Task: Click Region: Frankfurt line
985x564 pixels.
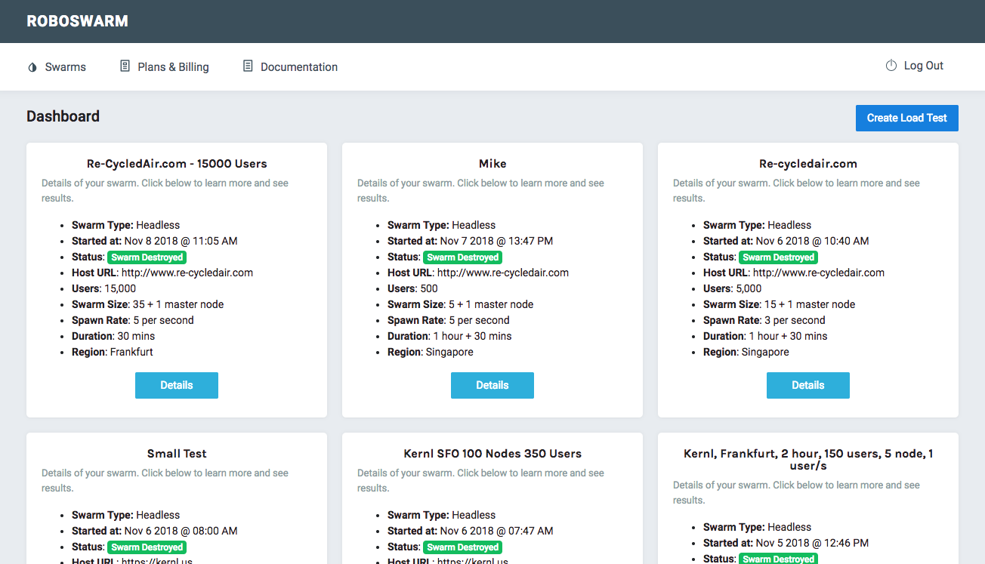Action: pyautogui.click(x=113, y=352)
